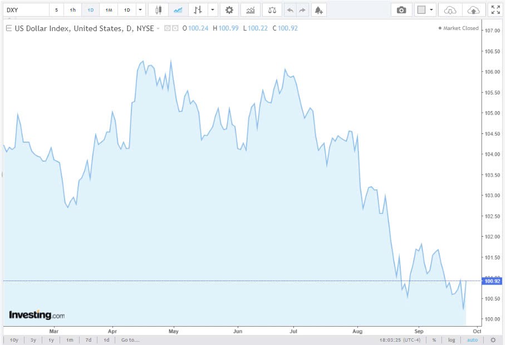Open chart properties gear in top toolbar
The width and height of the screenshot is (506, 345).
(x=229, y=10)
